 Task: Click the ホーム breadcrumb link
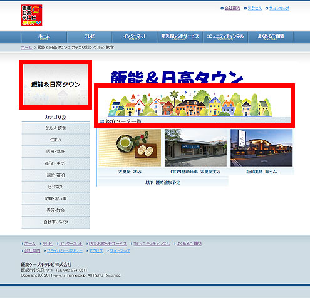pos(26,48)
